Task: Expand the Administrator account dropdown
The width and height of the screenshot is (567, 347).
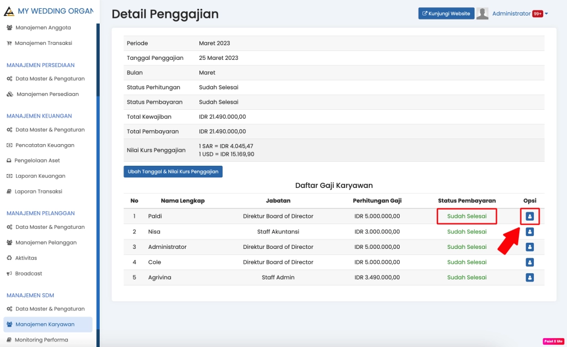Action: [512, 14]
